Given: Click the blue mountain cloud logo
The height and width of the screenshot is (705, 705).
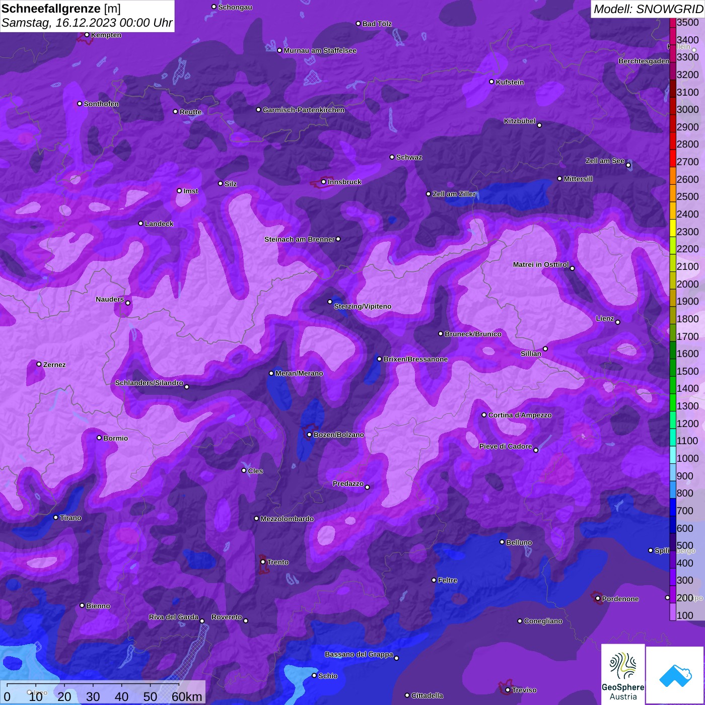Looking at the screenshot, I should coord(675,675).
